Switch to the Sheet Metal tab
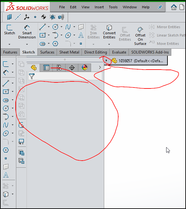Screen dimensions: 186x209 coord(69,52)
